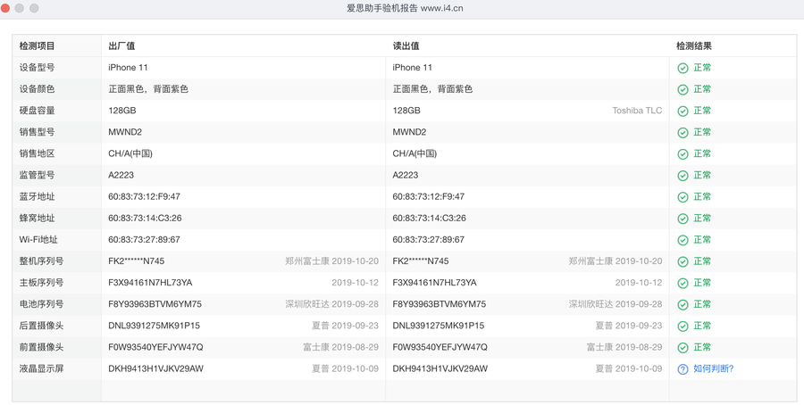Click the window title 爱思助手验机报告
The height and width of the screenshot is (405, 804).
(x=382, y=8)
